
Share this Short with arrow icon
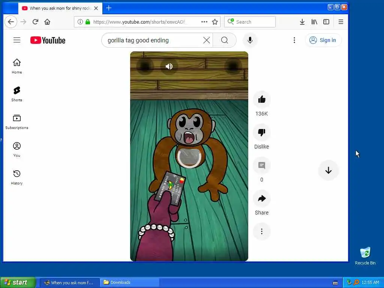261,199
